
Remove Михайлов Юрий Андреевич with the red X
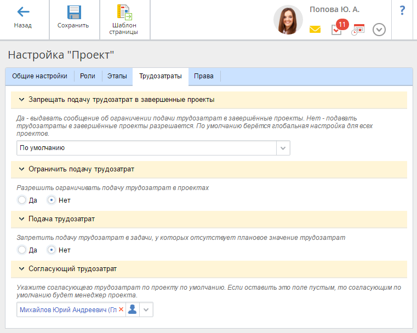tap(121, 309)
